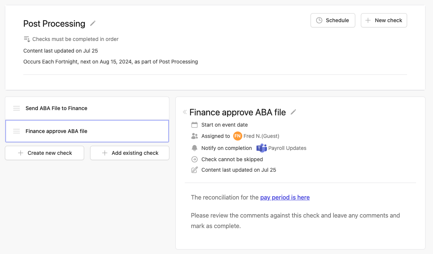Click the Check cannot be skipped arrow icon
Viewport: 433px width, 254px height.
(195, 159)
